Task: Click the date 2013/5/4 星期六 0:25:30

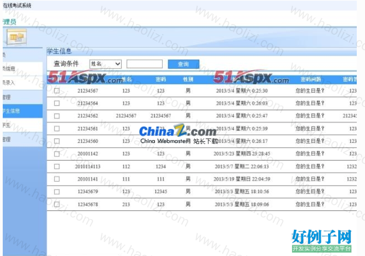Action: pyautogui.click(x=242, y=91)
